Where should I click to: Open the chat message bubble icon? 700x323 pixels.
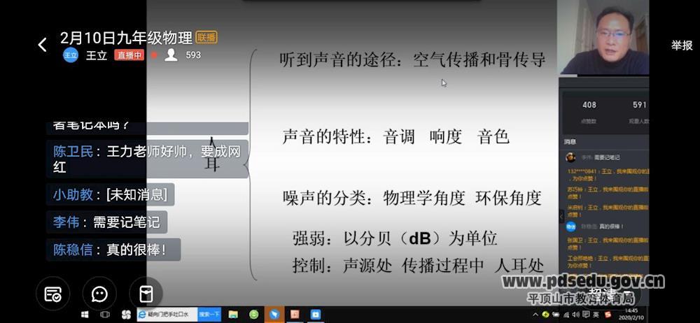click(99, 294)
